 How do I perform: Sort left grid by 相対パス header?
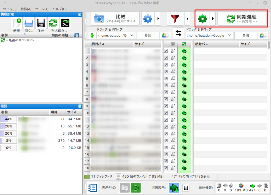click(112, 44)
